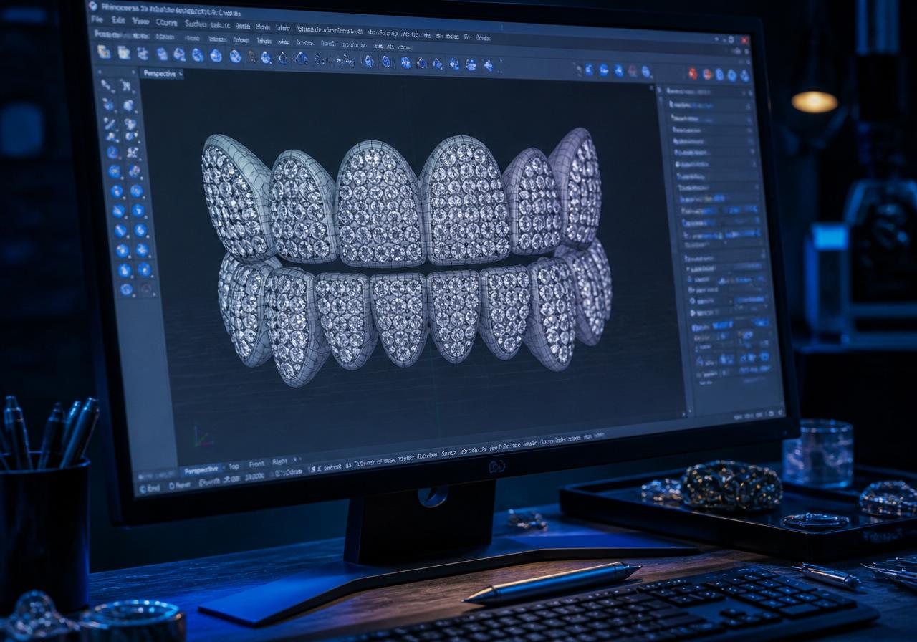Image resolution: width=917 pixels, height=642 pixels.
Task: Switch to the Perspective tab in the bottom viewport tabs
Action: point(201,470)
